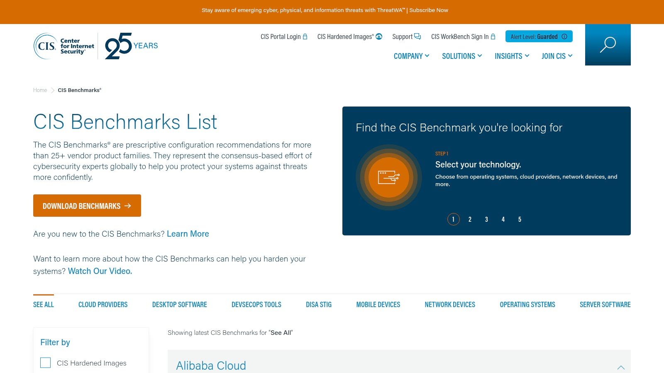Click the lock icon next to CIS WorkBench Sign In

pos(493,36)
